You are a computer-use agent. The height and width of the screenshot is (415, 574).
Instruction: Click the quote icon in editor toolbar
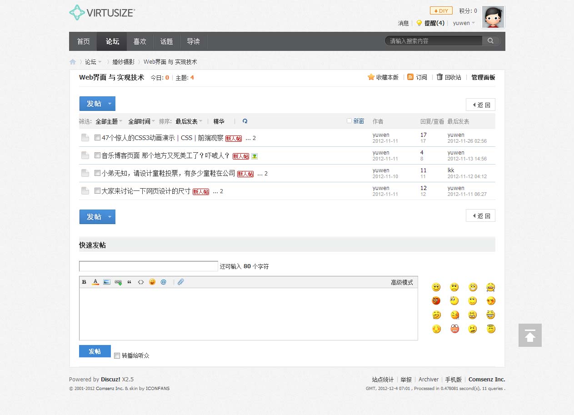pyautogui.click(x=130, y=282)
